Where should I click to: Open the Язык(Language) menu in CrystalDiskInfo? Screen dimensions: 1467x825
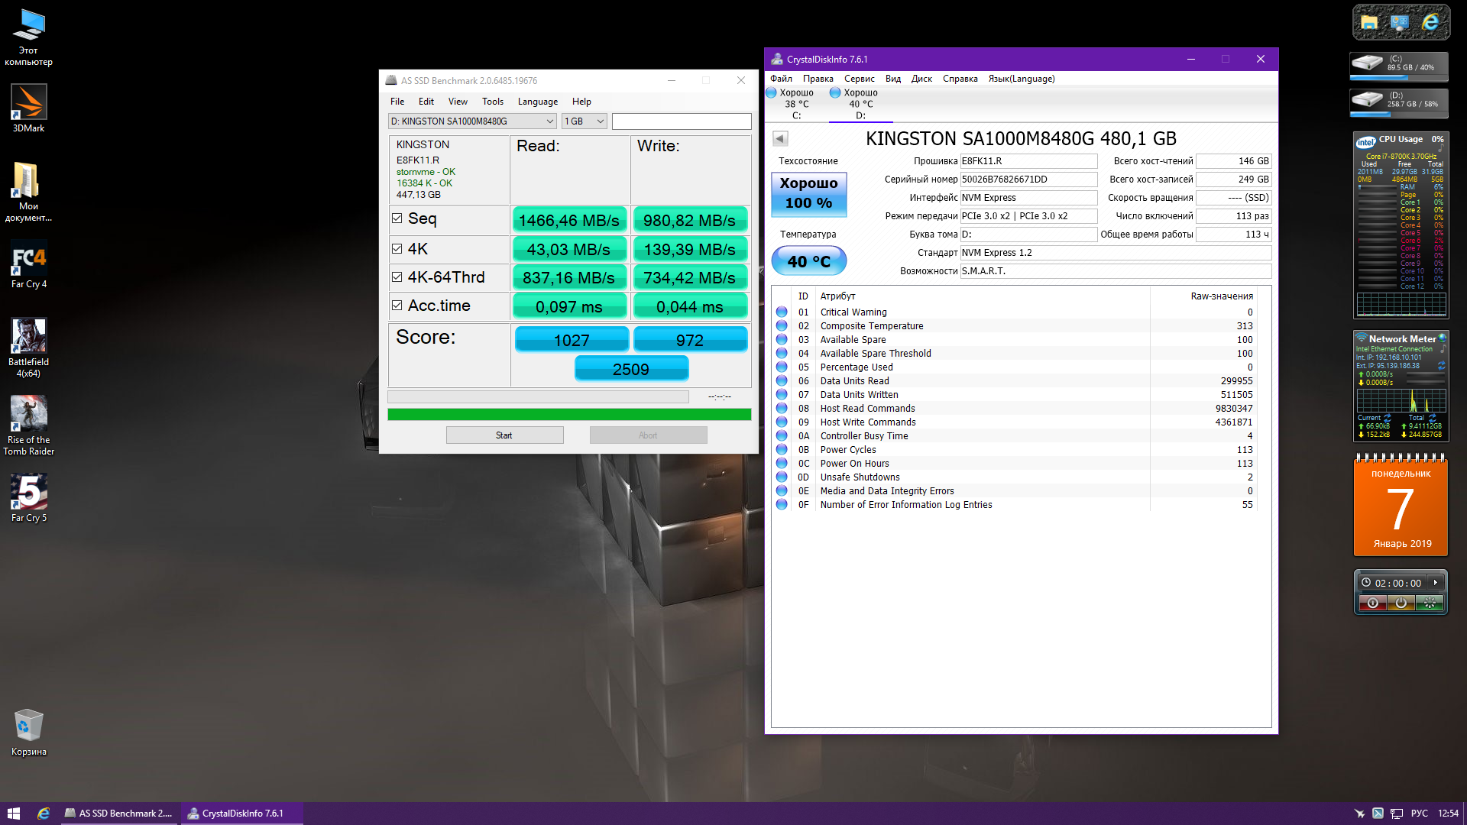point(1021,79)
